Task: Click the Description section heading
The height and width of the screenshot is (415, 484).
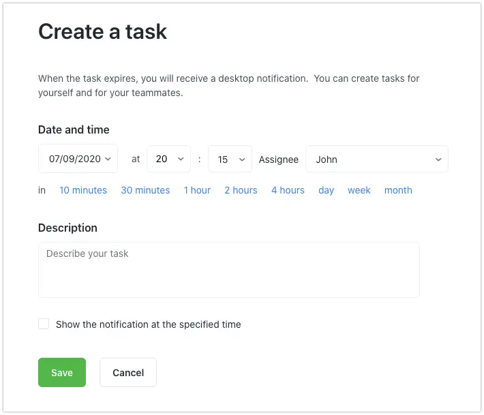Action: [67, 228]
